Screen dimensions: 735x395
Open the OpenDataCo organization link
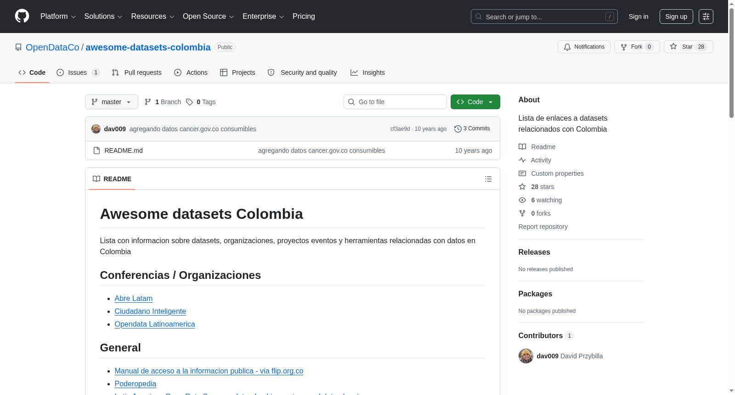(52, 47)
